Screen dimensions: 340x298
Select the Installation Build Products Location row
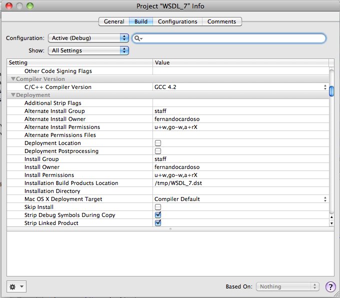(71, 183)
